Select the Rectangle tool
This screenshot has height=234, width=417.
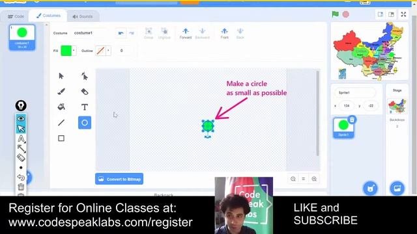pyautogui.click(x=61, y=138)
